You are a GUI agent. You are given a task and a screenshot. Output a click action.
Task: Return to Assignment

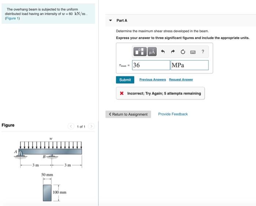pos(128,114)
